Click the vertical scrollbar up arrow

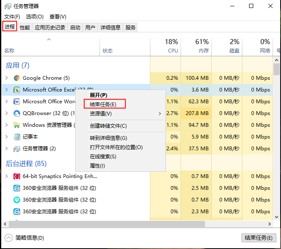[276, 60]
